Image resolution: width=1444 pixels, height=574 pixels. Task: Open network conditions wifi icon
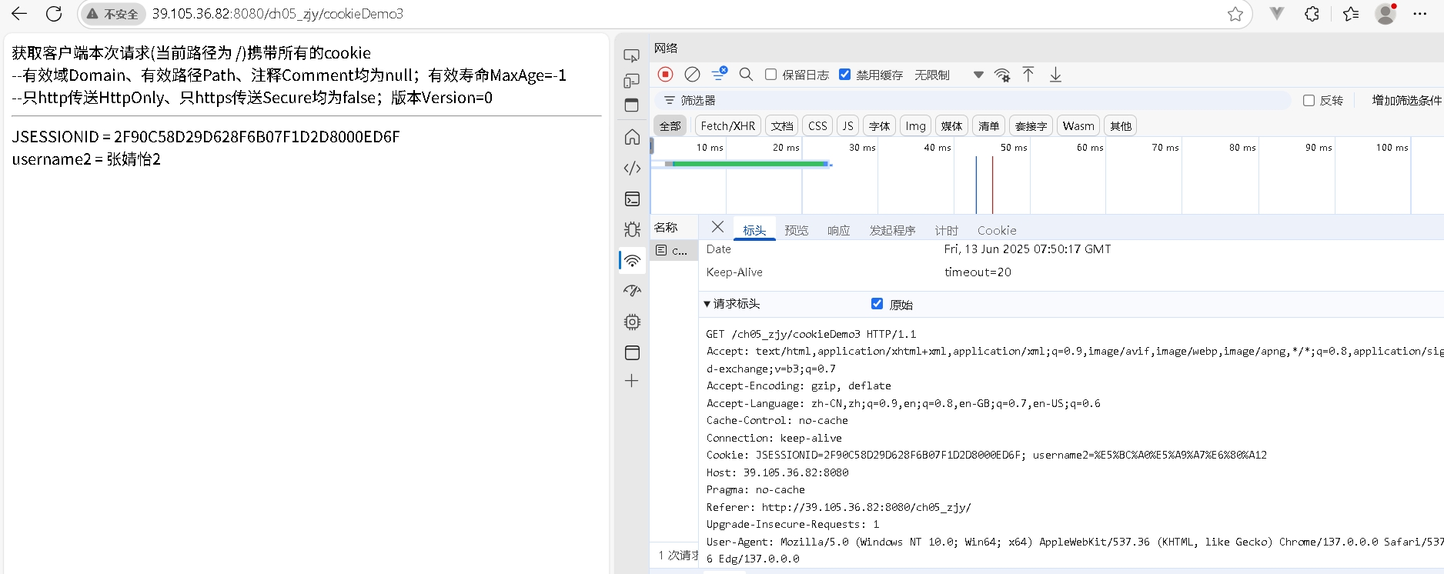(1002, 75)
